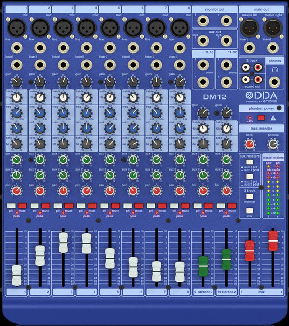Click the stereo 9-10 green fader
Image resolution: width=289 pixels, height=326 pixels.
coord(203,266)
